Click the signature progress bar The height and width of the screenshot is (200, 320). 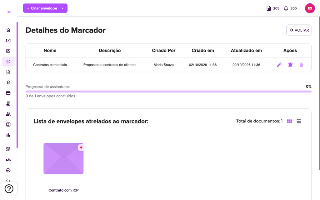click(168, 92)
